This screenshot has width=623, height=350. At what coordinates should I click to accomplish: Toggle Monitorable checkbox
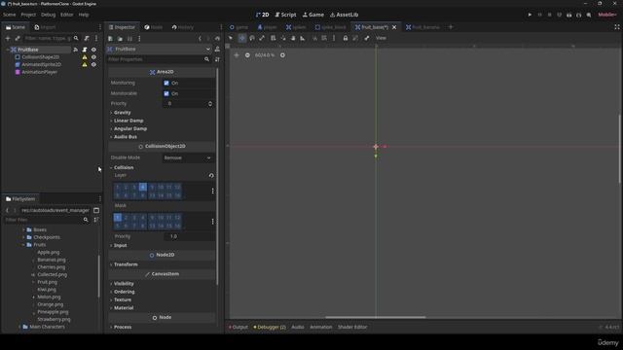click(166, 93)
